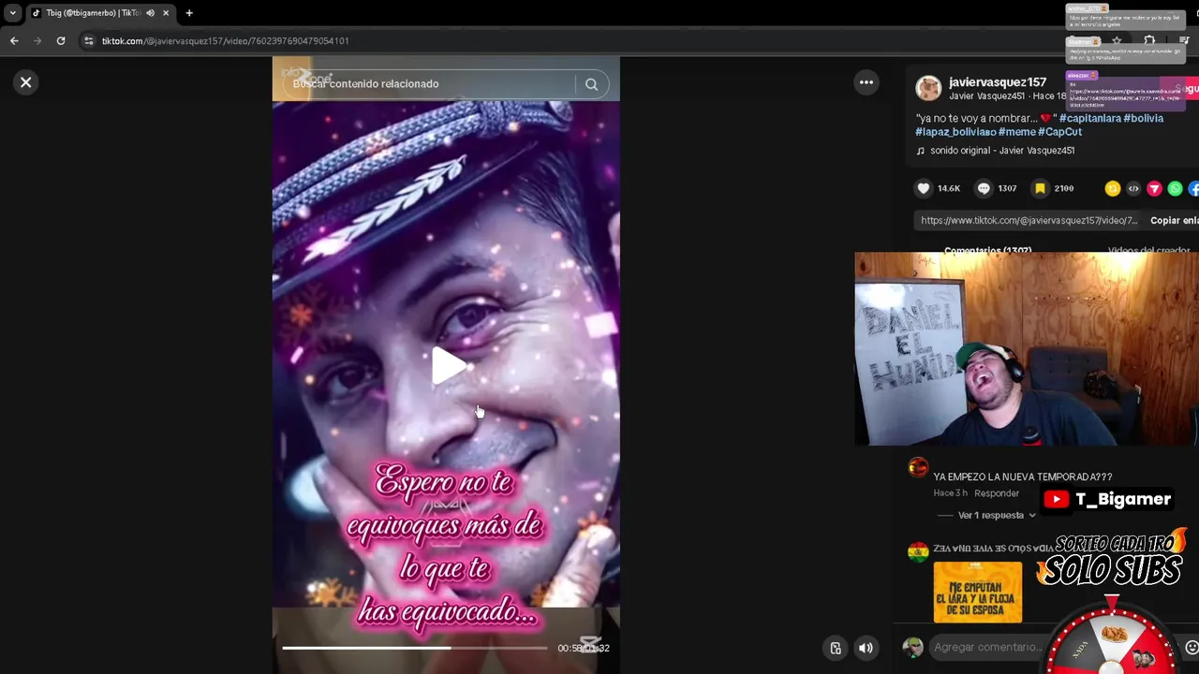1199x674 pixels.
Task: Seek on the video progress bar
Action: pos(415,648)
